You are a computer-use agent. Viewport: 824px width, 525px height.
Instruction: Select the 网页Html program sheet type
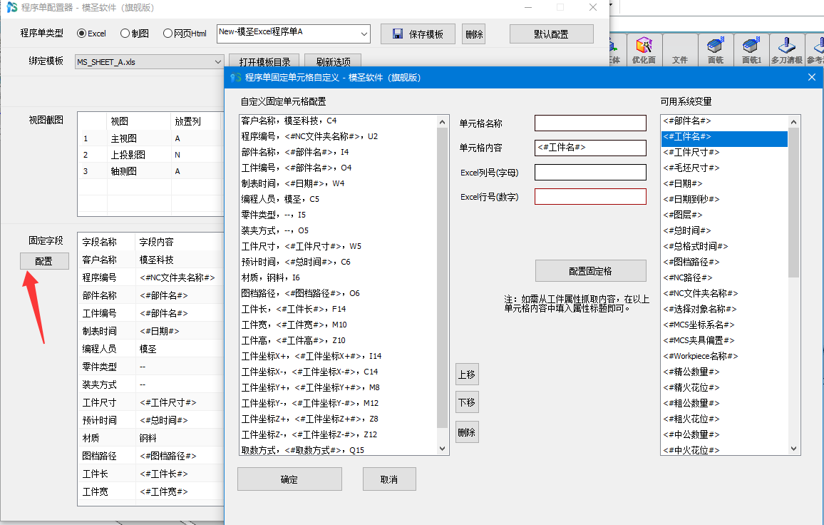click(185, 33)
